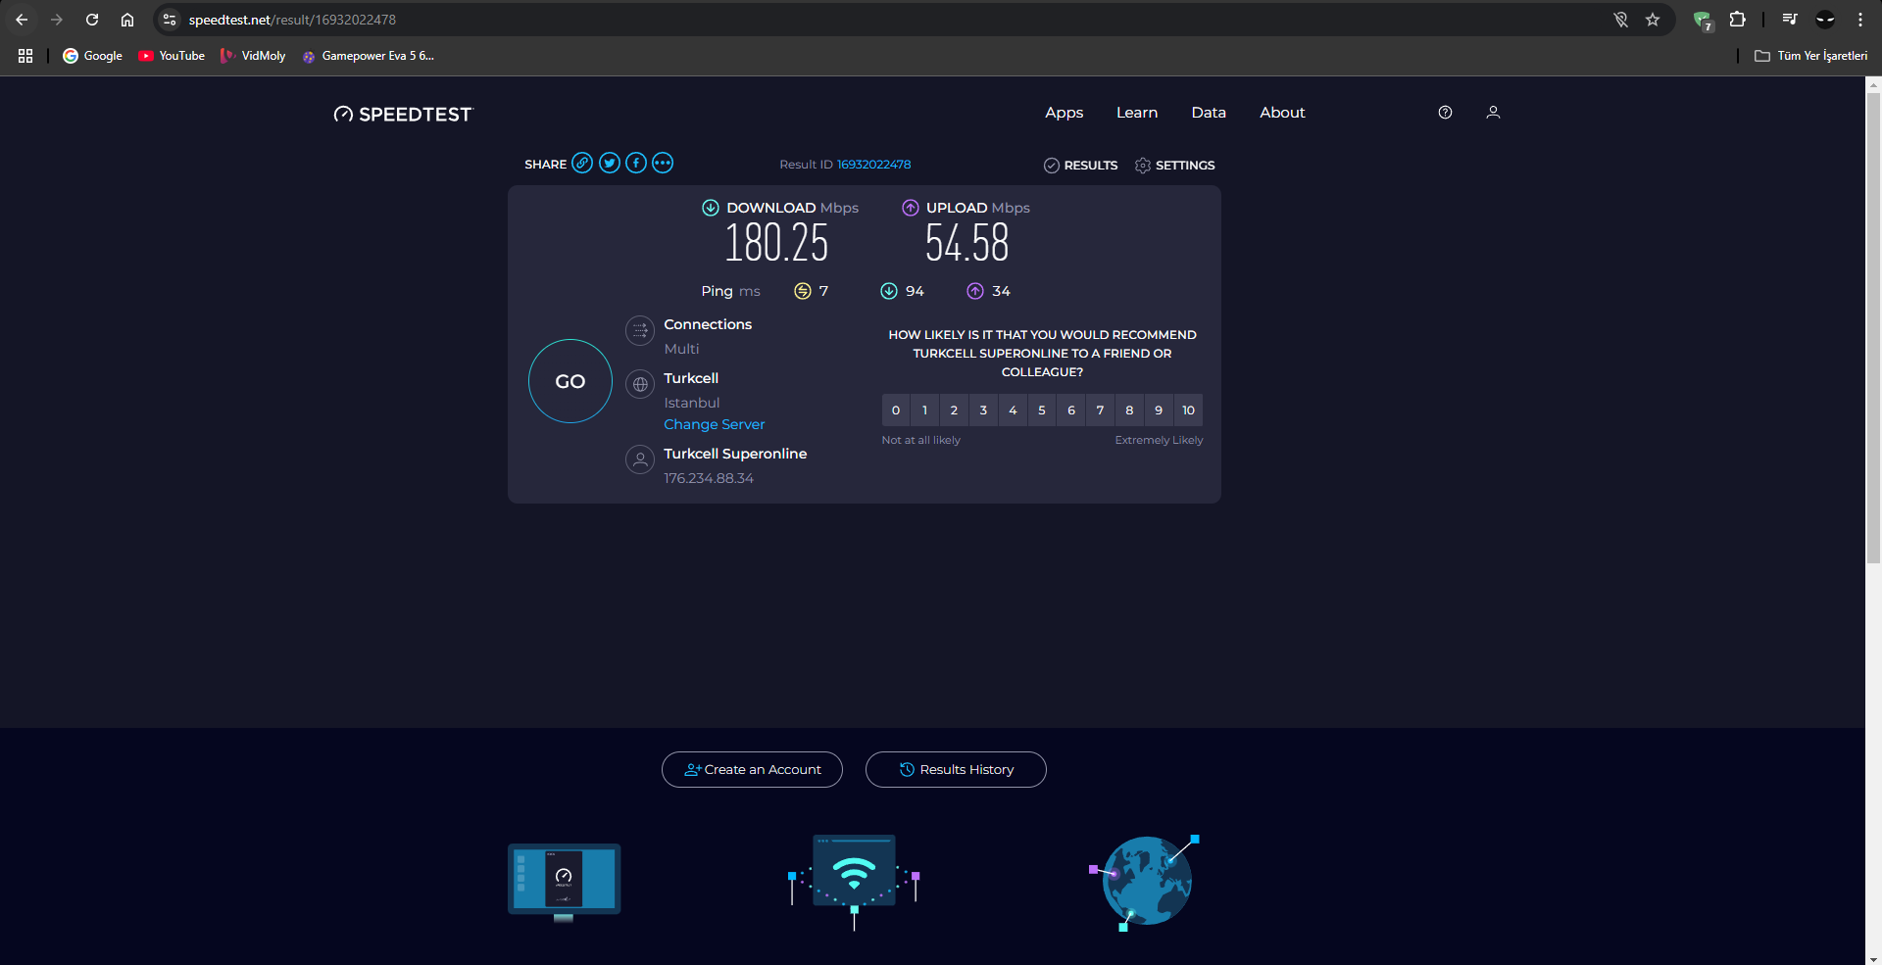Open the media control icon
The image size is (1882, 965).
1790,20
